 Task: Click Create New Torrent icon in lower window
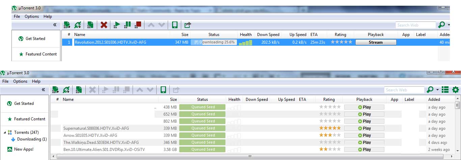(x=79, y=90)
